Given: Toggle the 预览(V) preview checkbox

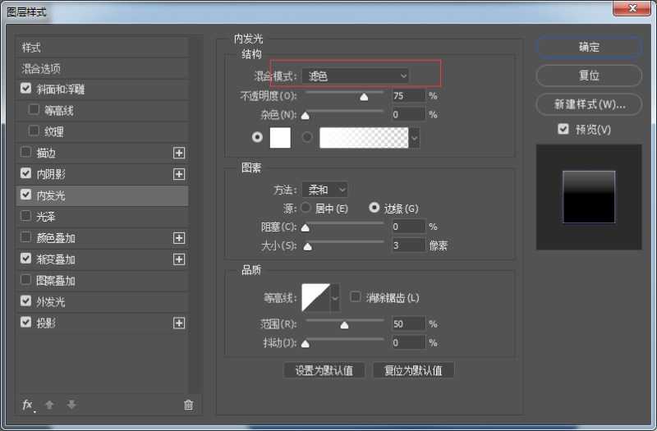Looking at the screenshot, I should (563, 130).
